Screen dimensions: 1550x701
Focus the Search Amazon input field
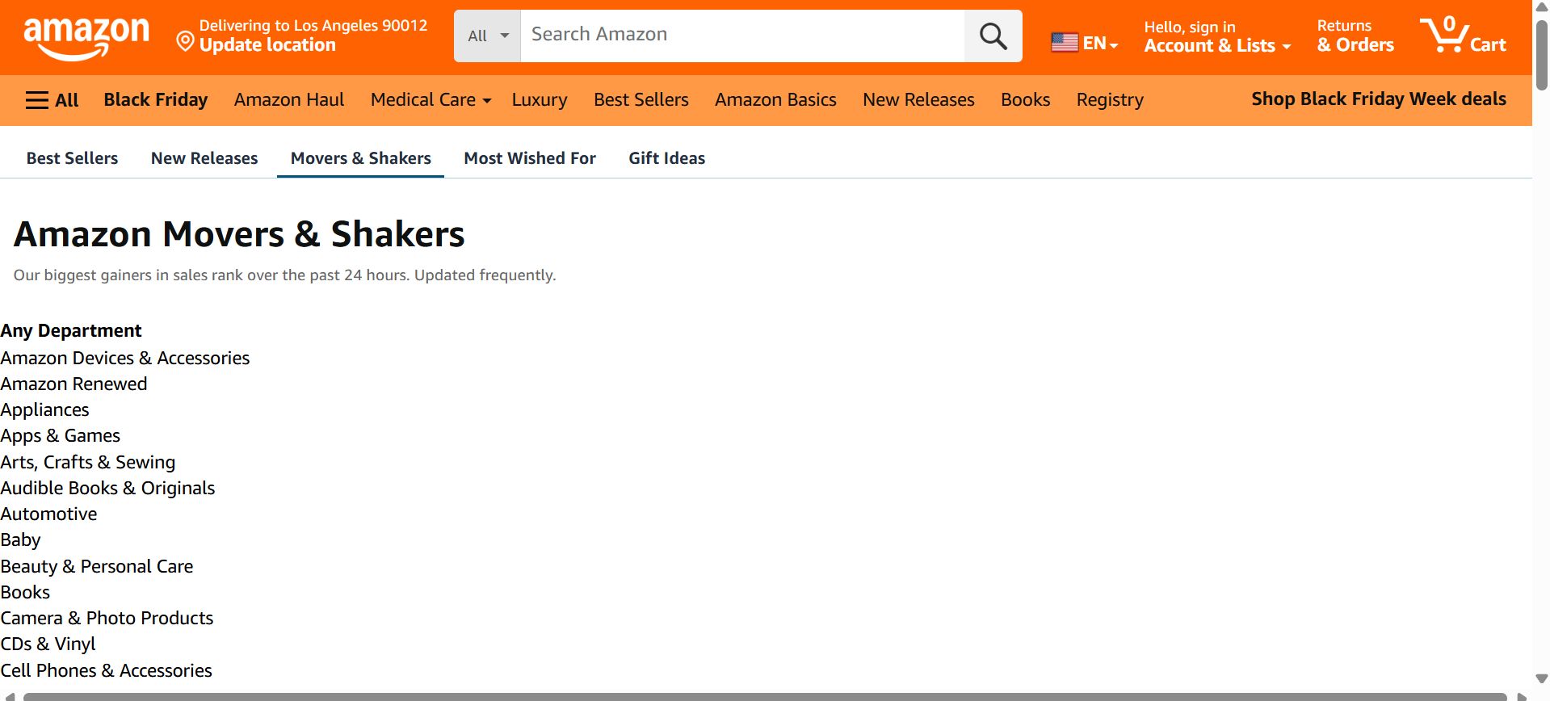click(742, 36)
